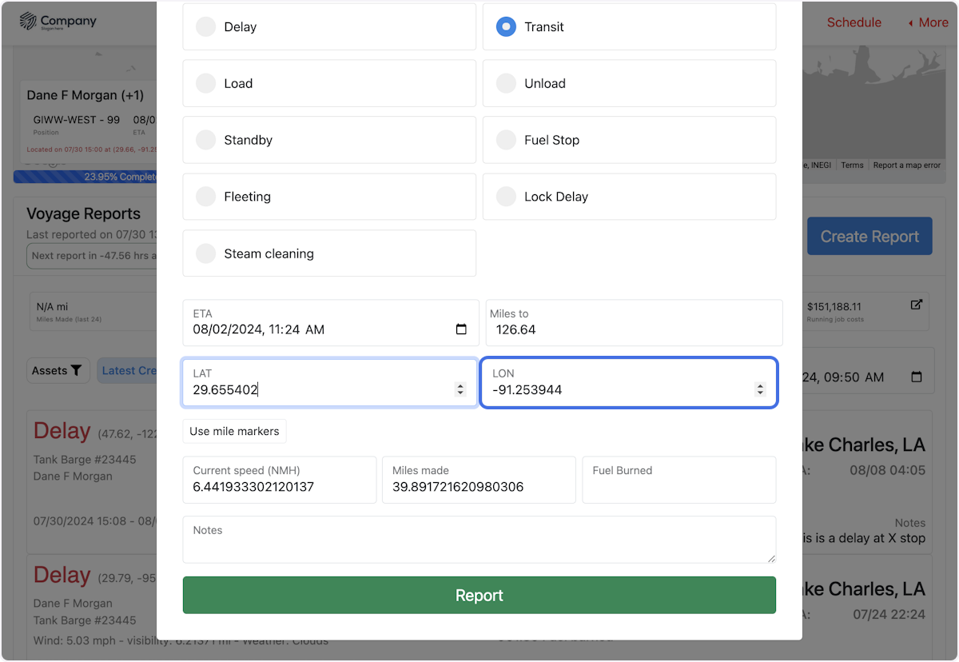Click the Company logo icon

[29, 22]
